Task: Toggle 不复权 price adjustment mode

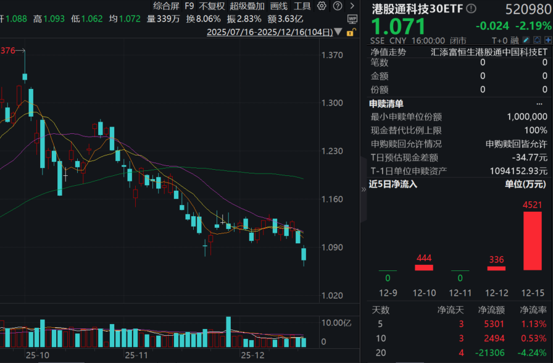Action: point(212,6)
